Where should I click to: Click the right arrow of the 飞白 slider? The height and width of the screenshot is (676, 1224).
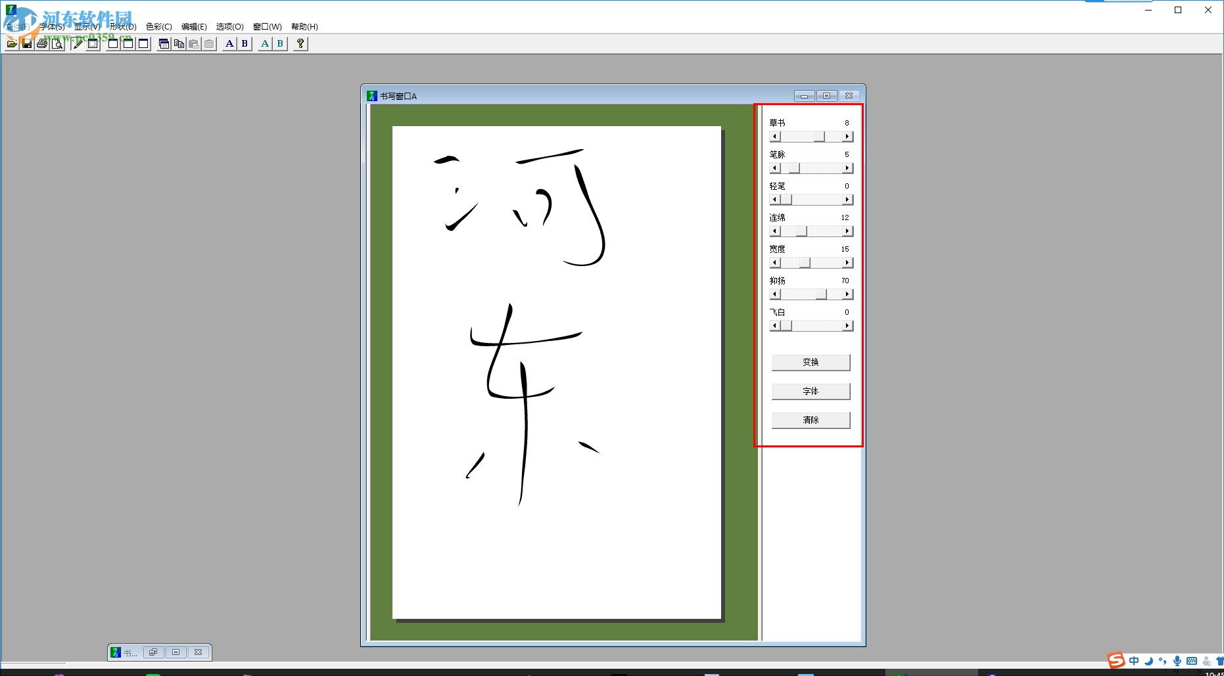847,325
